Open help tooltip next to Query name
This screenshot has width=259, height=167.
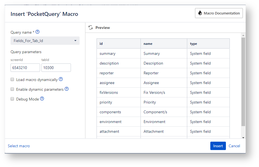point(37,32)
